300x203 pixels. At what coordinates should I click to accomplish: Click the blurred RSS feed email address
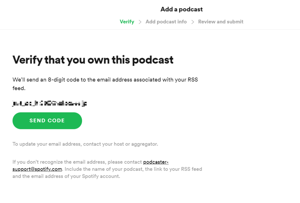[50, 104]
